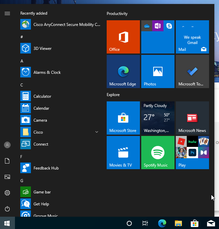Viewport: 219px width, 229px height.
Task: Close Start with Windows button
Action: tap(7, 223)
